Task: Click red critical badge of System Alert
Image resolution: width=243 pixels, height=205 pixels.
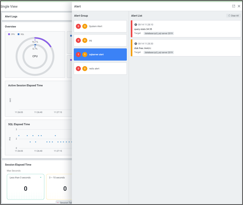Action: [78, 26]
